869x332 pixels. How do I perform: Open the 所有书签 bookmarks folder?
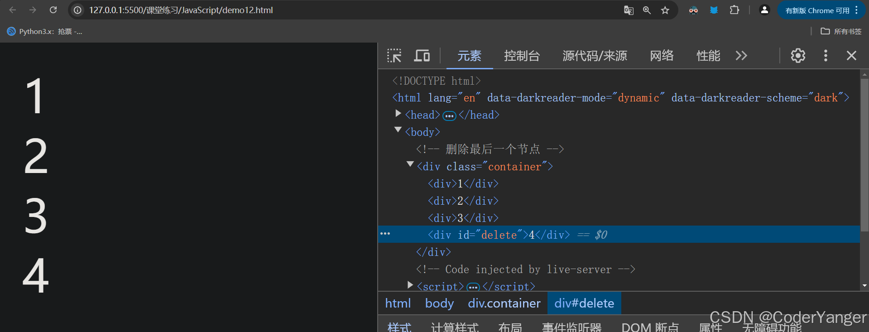841,31
